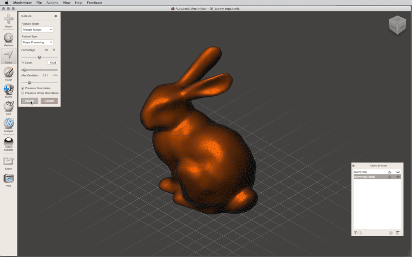Click Cancel in the Reduce panel
Viewport: 412px width, 257px height.
[49, 101]
